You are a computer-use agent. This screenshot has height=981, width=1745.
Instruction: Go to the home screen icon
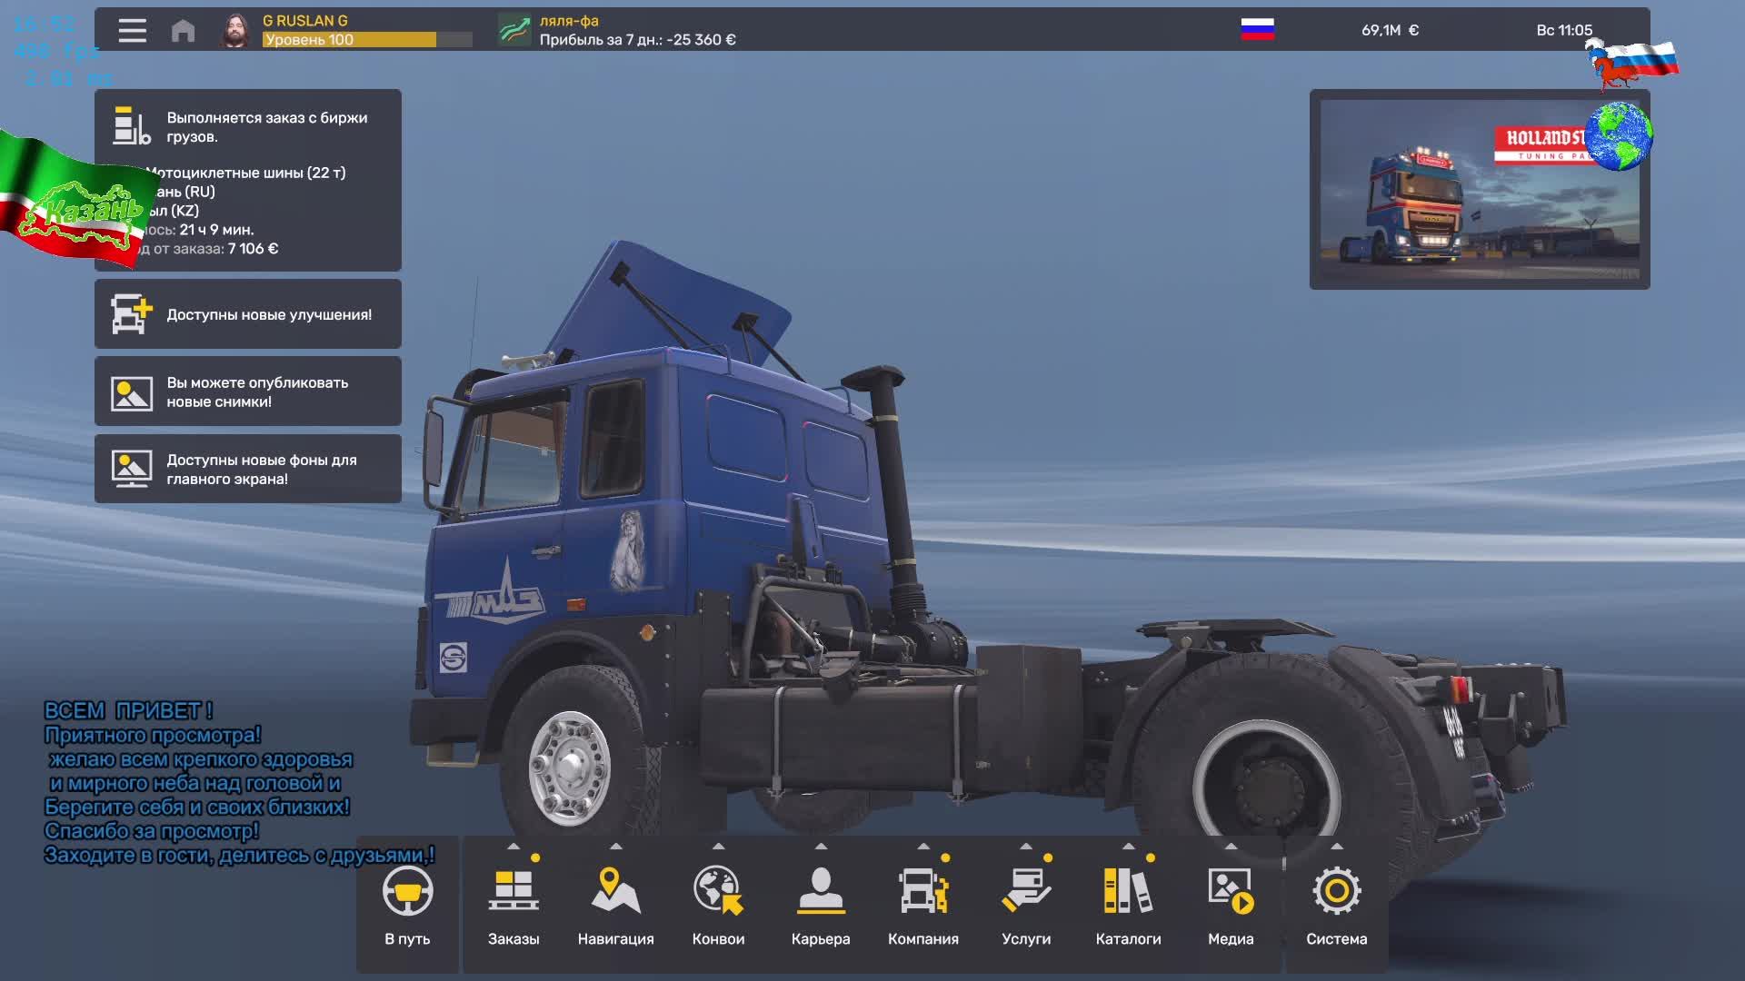(x=183, y=30)
